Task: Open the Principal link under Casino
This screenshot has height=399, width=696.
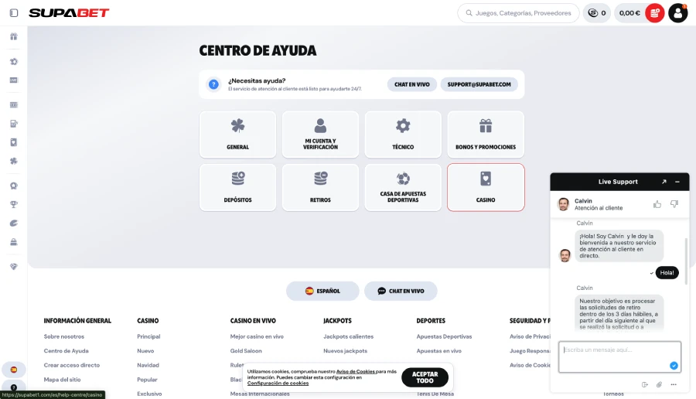Action: 148,336
